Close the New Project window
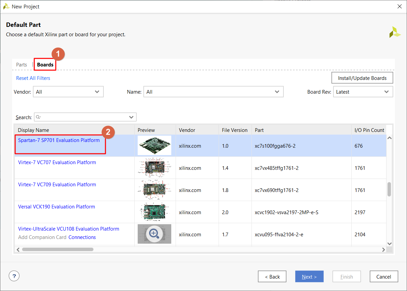This screenshot has width=407, height=291. pos(399,6)
